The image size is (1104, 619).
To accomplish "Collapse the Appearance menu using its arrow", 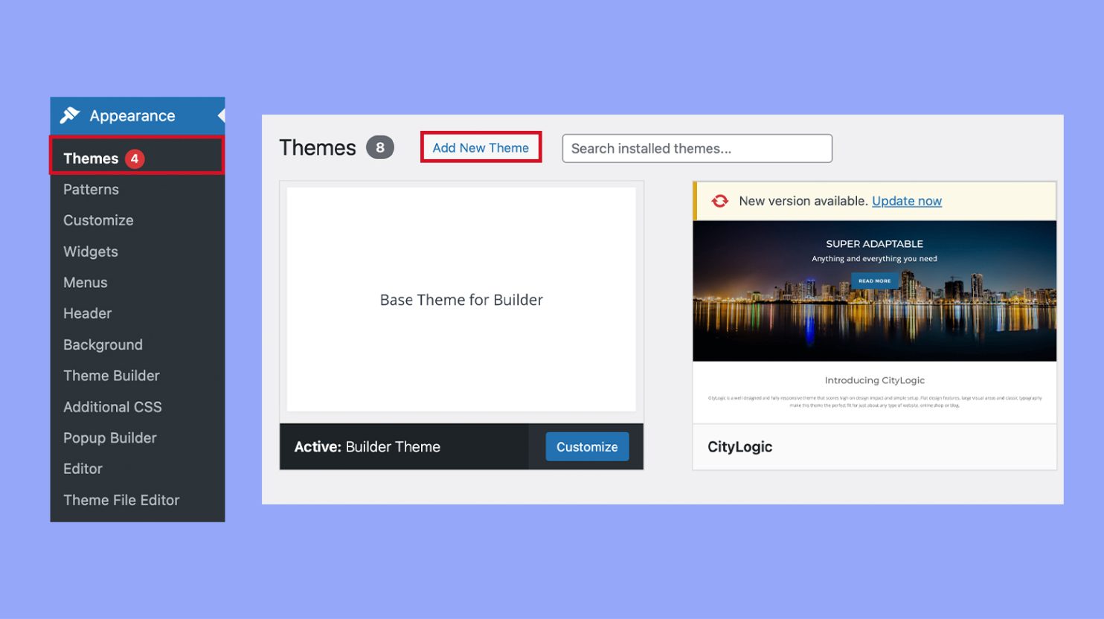I will tap(219, 115).
